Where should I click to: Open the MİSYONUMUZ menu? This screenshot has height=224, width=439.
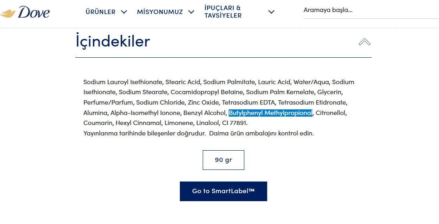[160, 12]
